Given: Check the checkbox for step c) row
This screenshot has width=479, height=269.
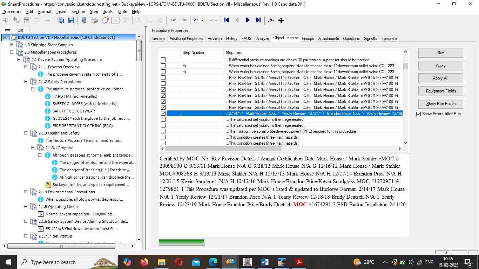Looking at the screenshot, I should (163, 66).
